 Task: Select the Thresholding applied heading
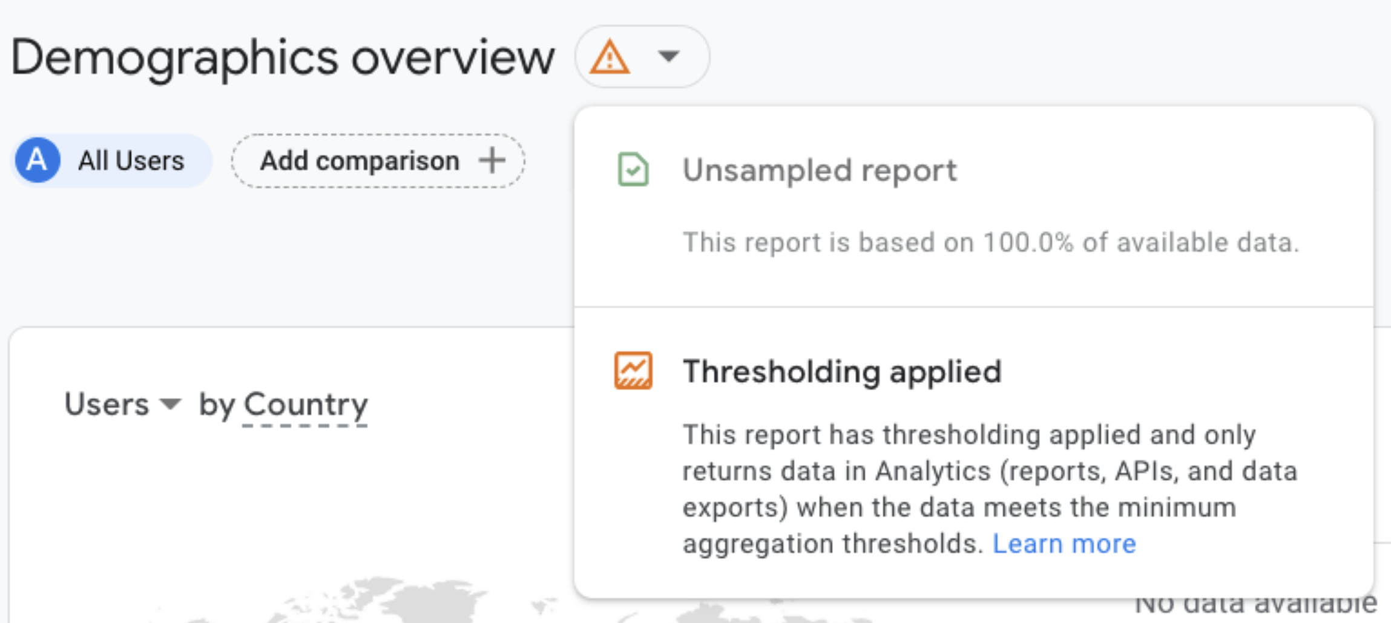(842, 371)
